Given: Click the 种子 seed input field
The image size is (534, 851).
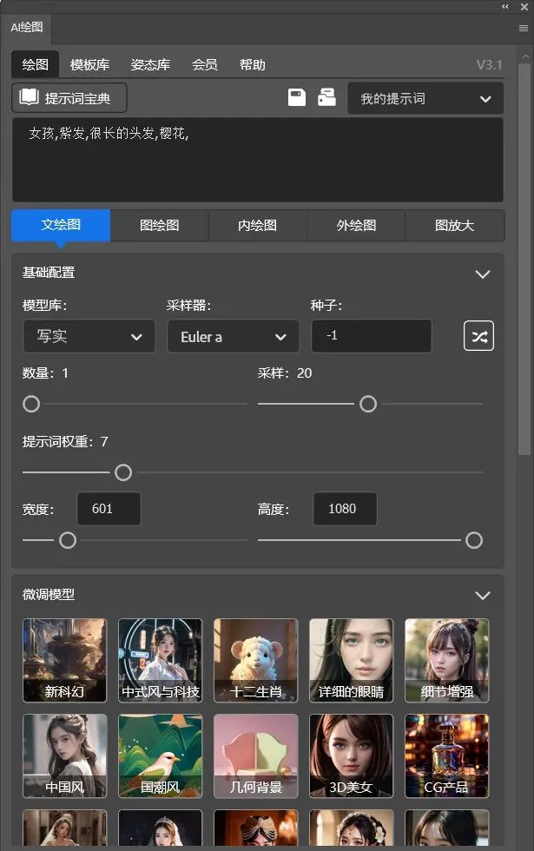Looking at the screenshot, I should pos(372,336).
